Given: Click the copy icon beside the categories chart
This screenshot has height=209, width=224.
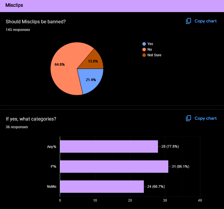Looking at the screenshot, I should click(x=188, y=118).
